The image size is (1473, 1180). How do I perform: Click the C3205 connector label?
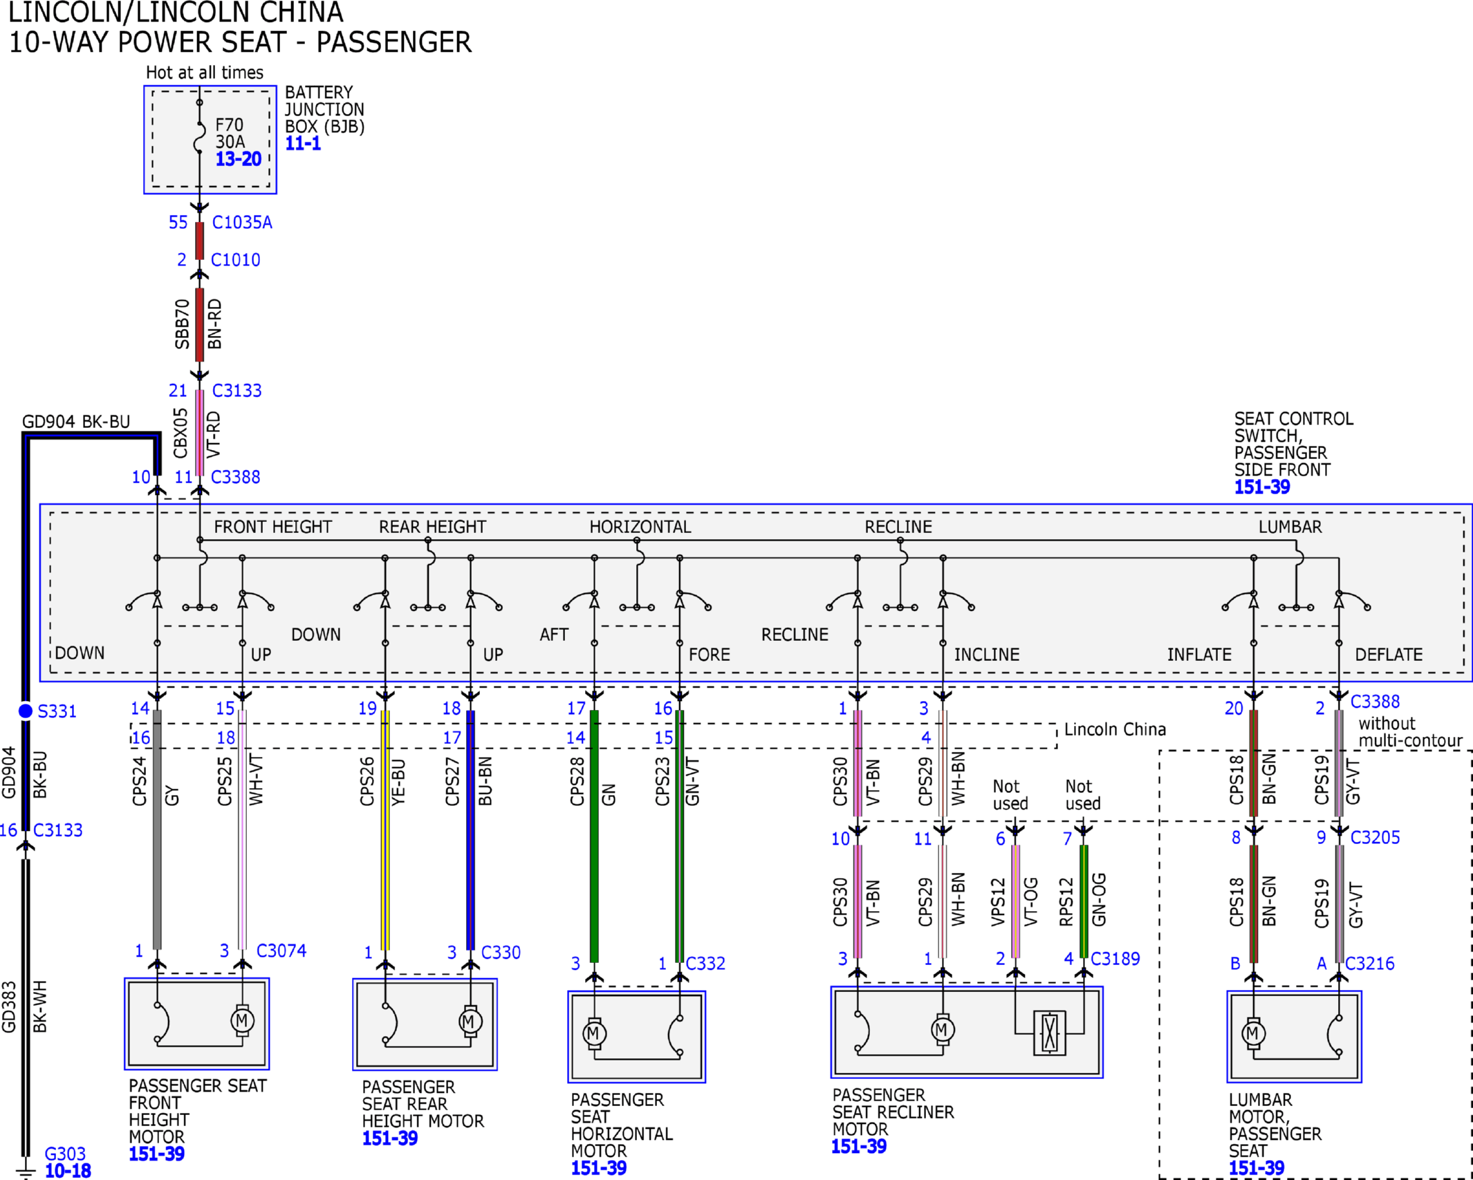[x=1375, y=837]
